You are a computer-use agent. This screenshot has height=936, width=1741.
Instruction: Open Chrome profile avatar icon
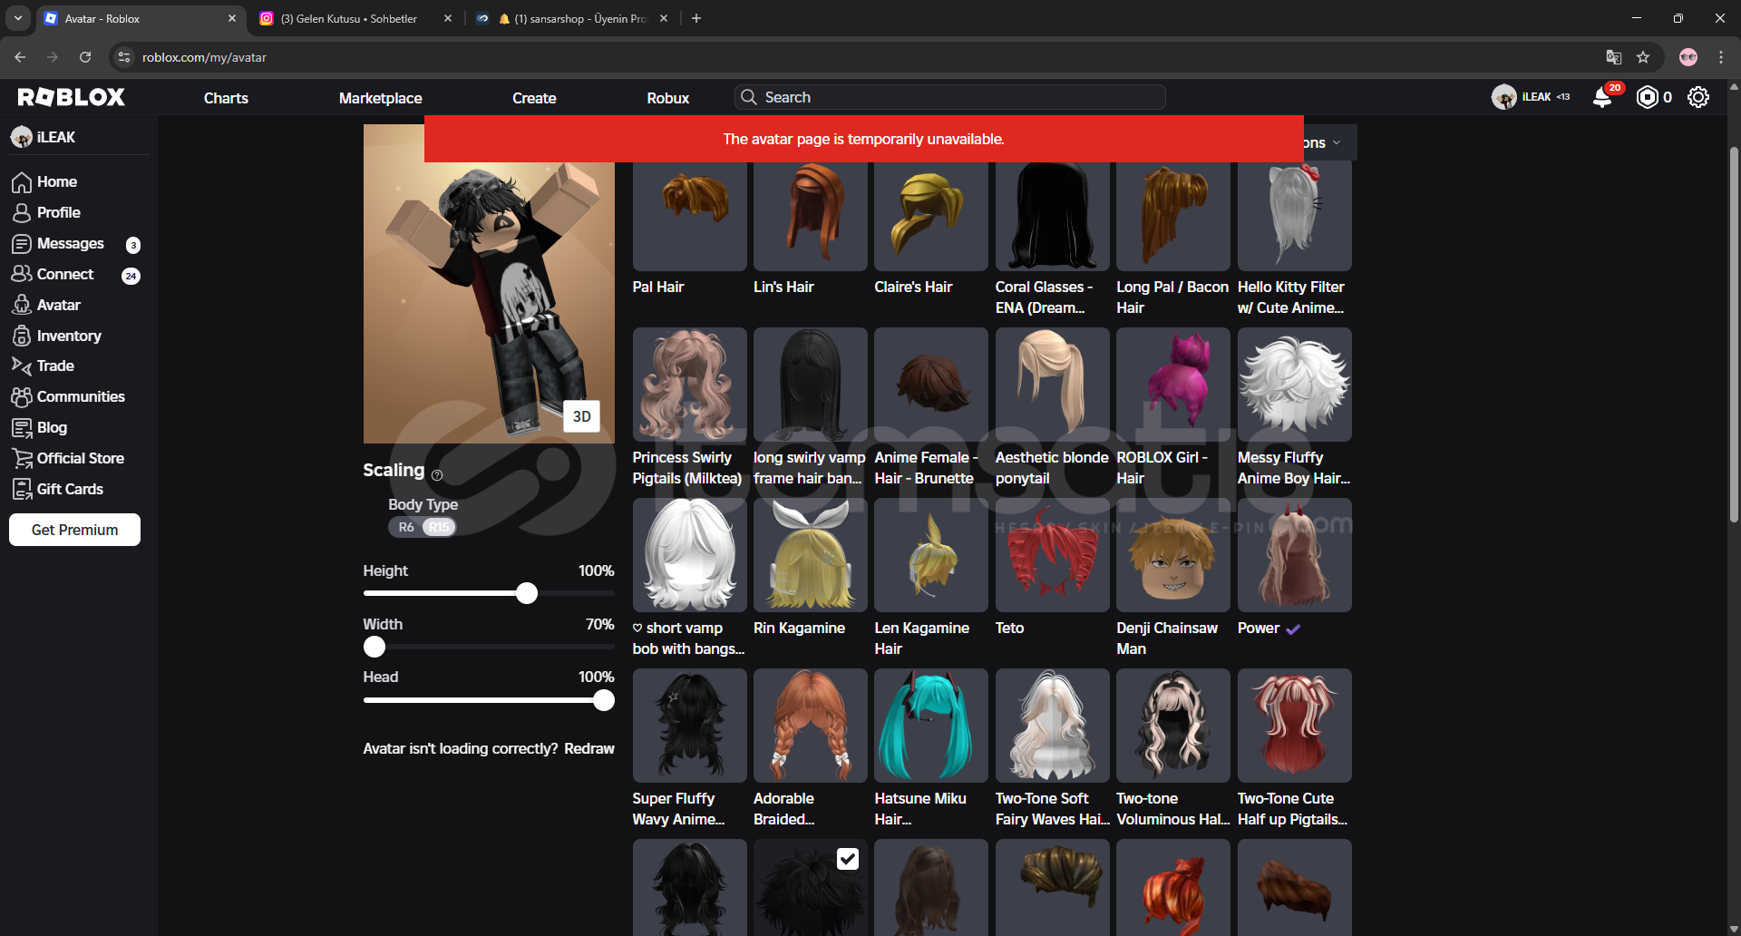coord(1688,57)
